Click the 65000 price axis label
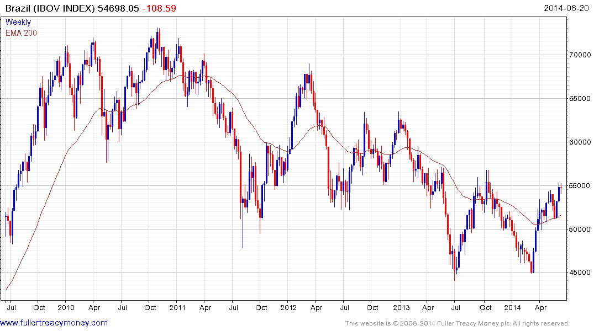594x331 pixels. 580,98
